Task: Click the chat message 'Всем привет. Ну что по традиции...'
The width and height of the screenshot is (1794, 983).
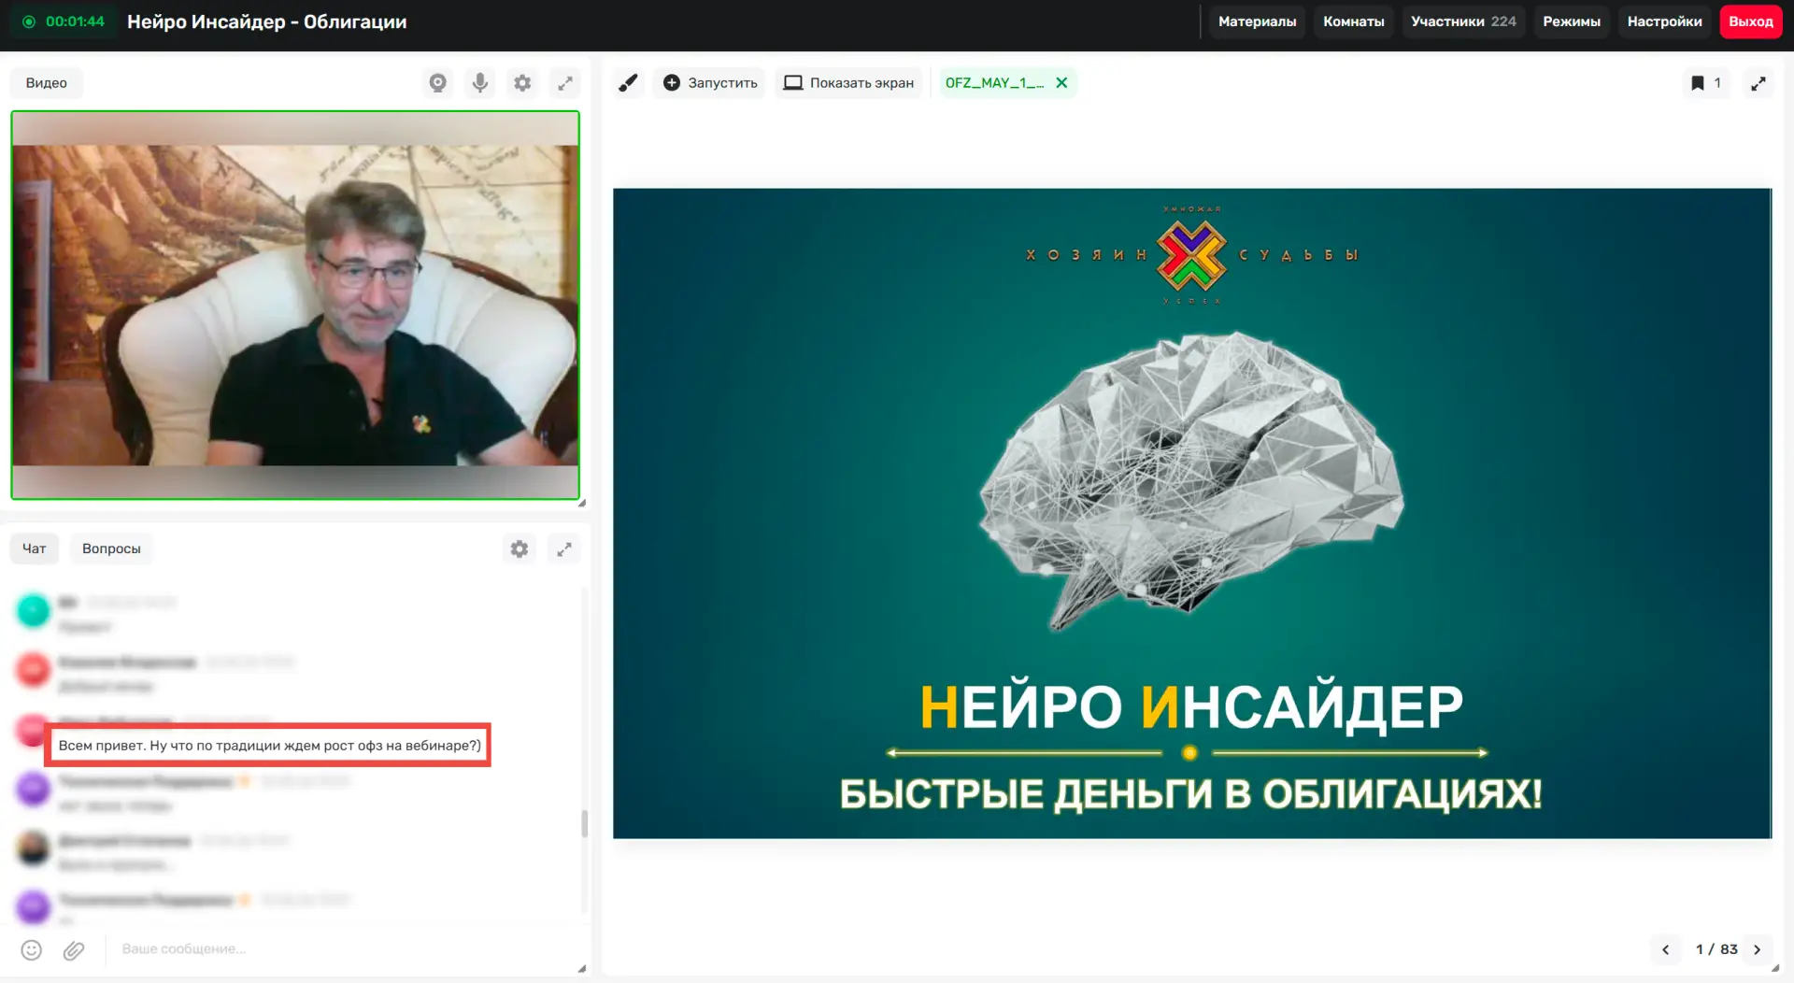Action: click(269, 746)
